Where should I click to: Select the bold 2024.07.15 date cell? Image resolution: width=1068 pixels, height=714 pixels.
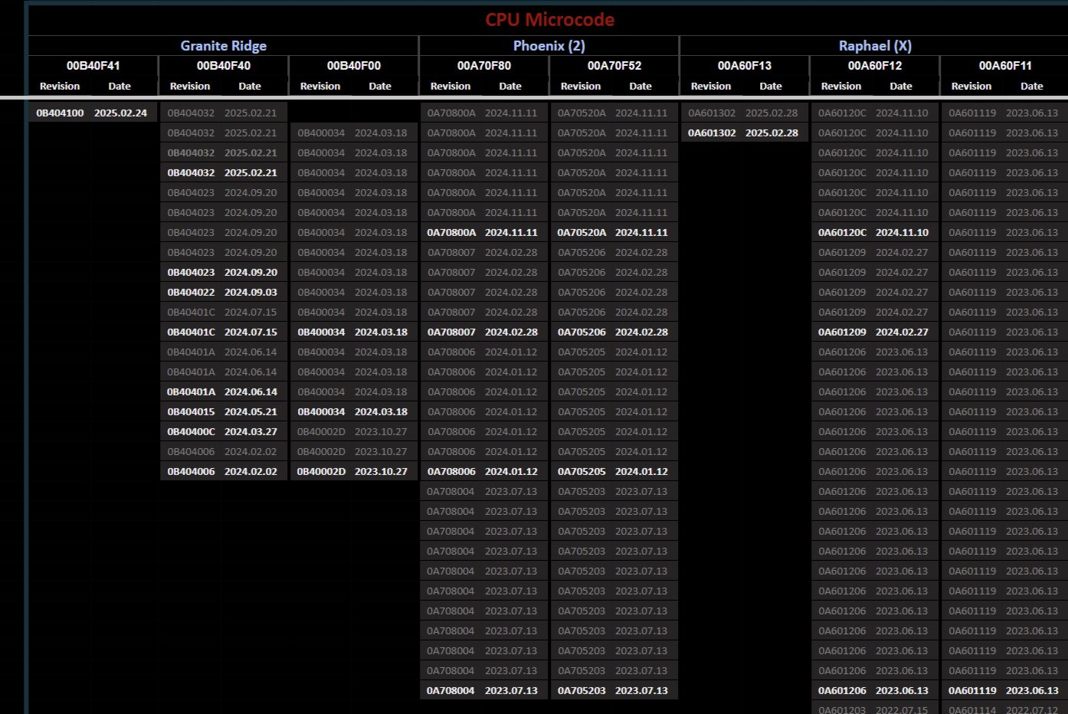[x=251, y=332]
